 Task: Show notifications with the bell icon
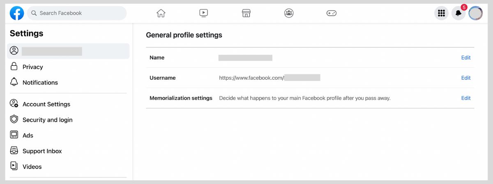(458, 13)
